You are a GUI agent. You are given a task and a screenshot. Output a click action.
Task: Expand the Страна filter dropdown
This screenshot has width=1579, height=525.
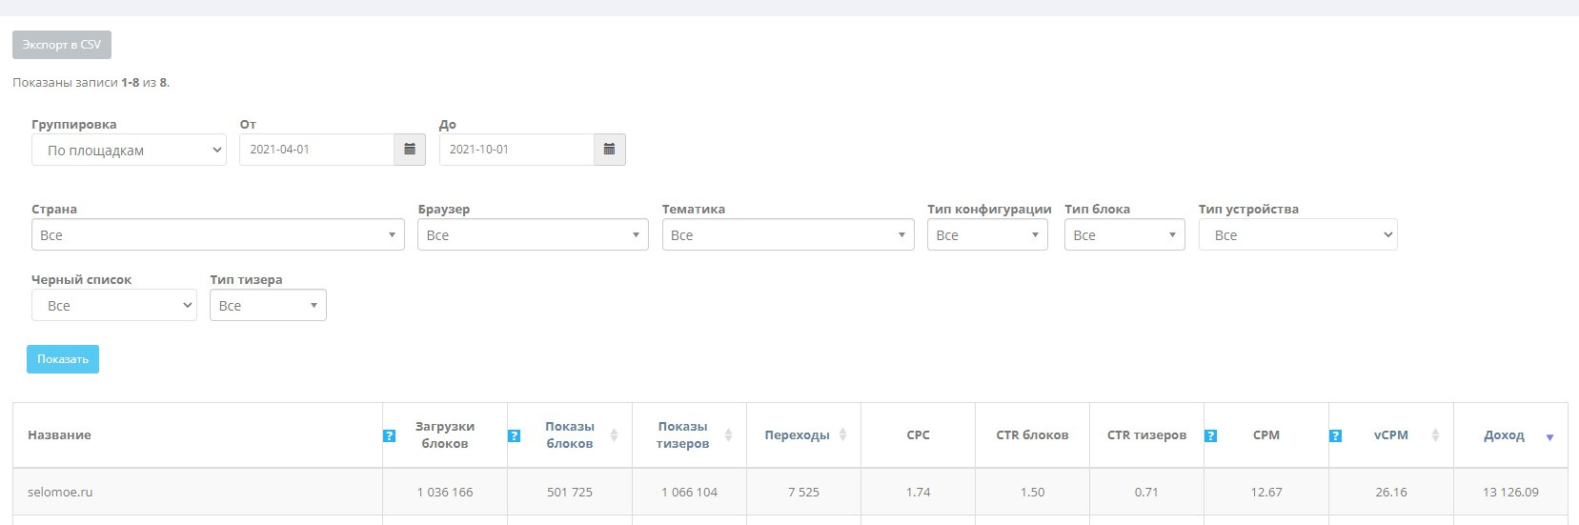(x=217, y=235)
